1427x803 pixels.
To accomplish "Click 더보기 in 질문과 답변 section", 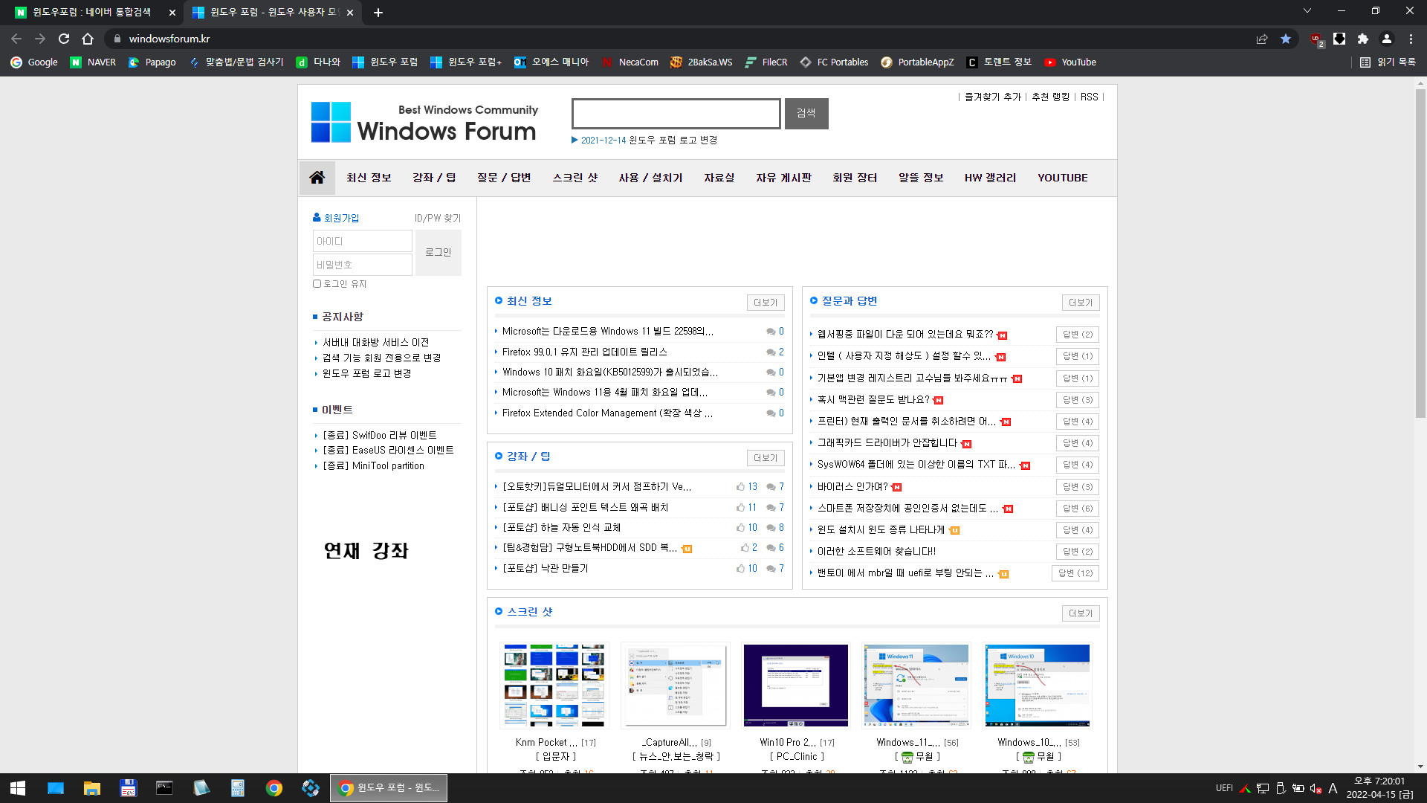I will point(1081,302).
